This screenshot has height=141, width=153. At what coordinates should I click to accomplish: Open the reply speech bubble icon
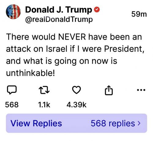click(x=12, y=90)
